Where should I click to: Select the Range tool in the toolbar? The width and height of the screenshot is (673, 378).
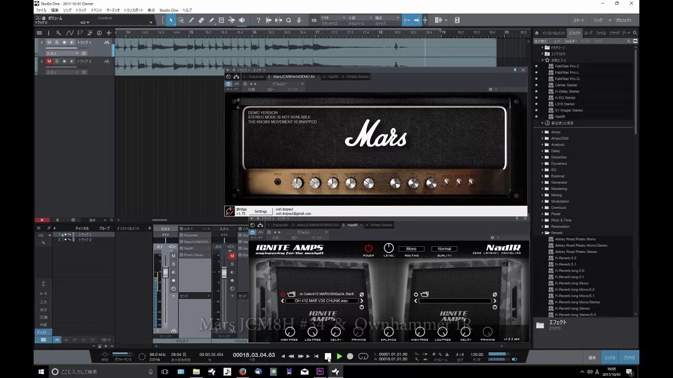coord(181,20)
